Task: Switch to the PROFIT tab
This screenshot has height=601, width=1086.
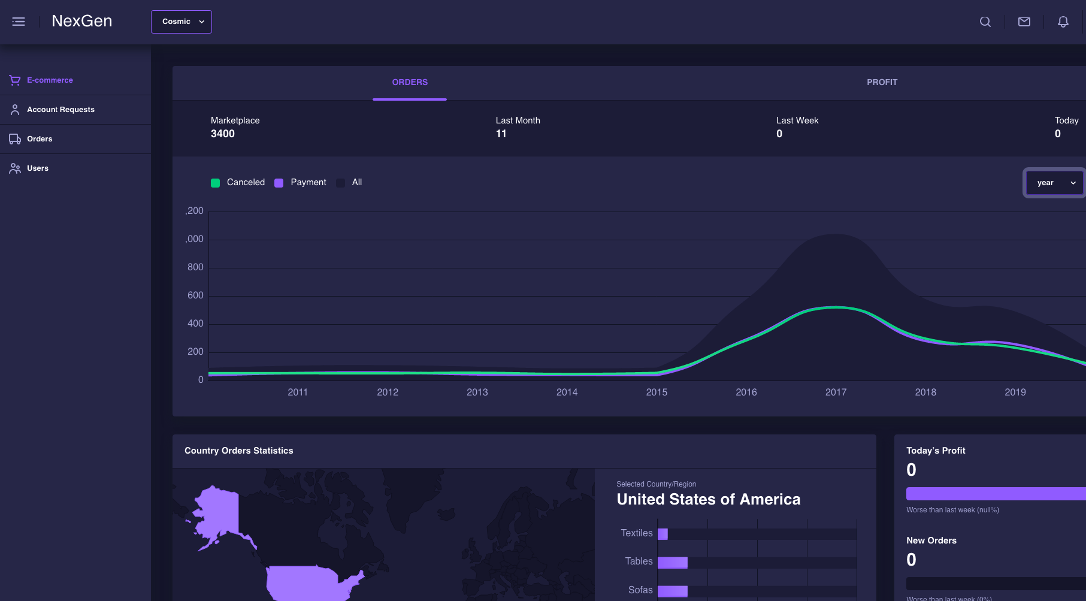Action: tap(882, 83)
